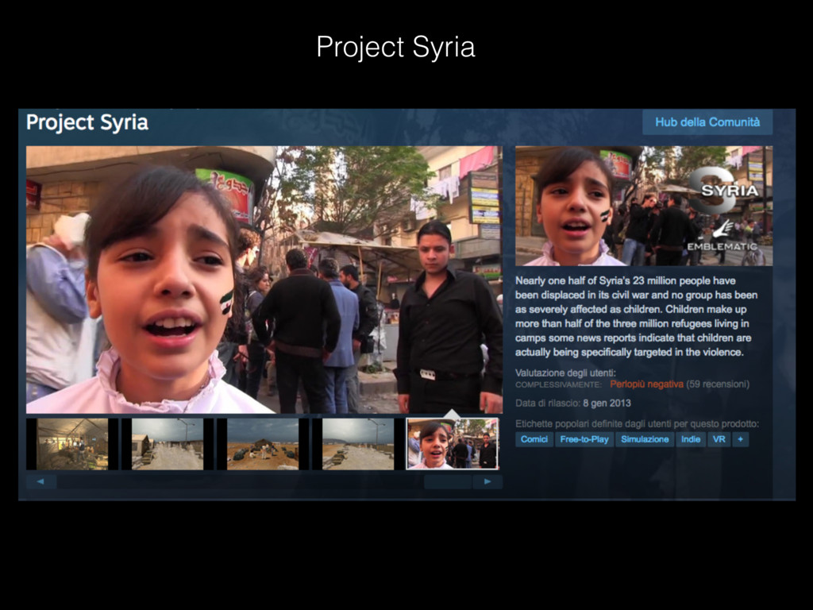Click the Etichette popolari label text
Screen dimensions: 813x610
click(637, 424)
